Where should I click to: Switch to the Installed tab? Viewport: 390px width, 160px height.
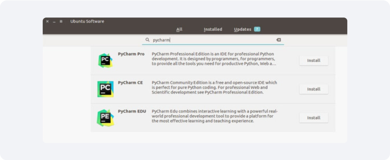pos(213,29)
